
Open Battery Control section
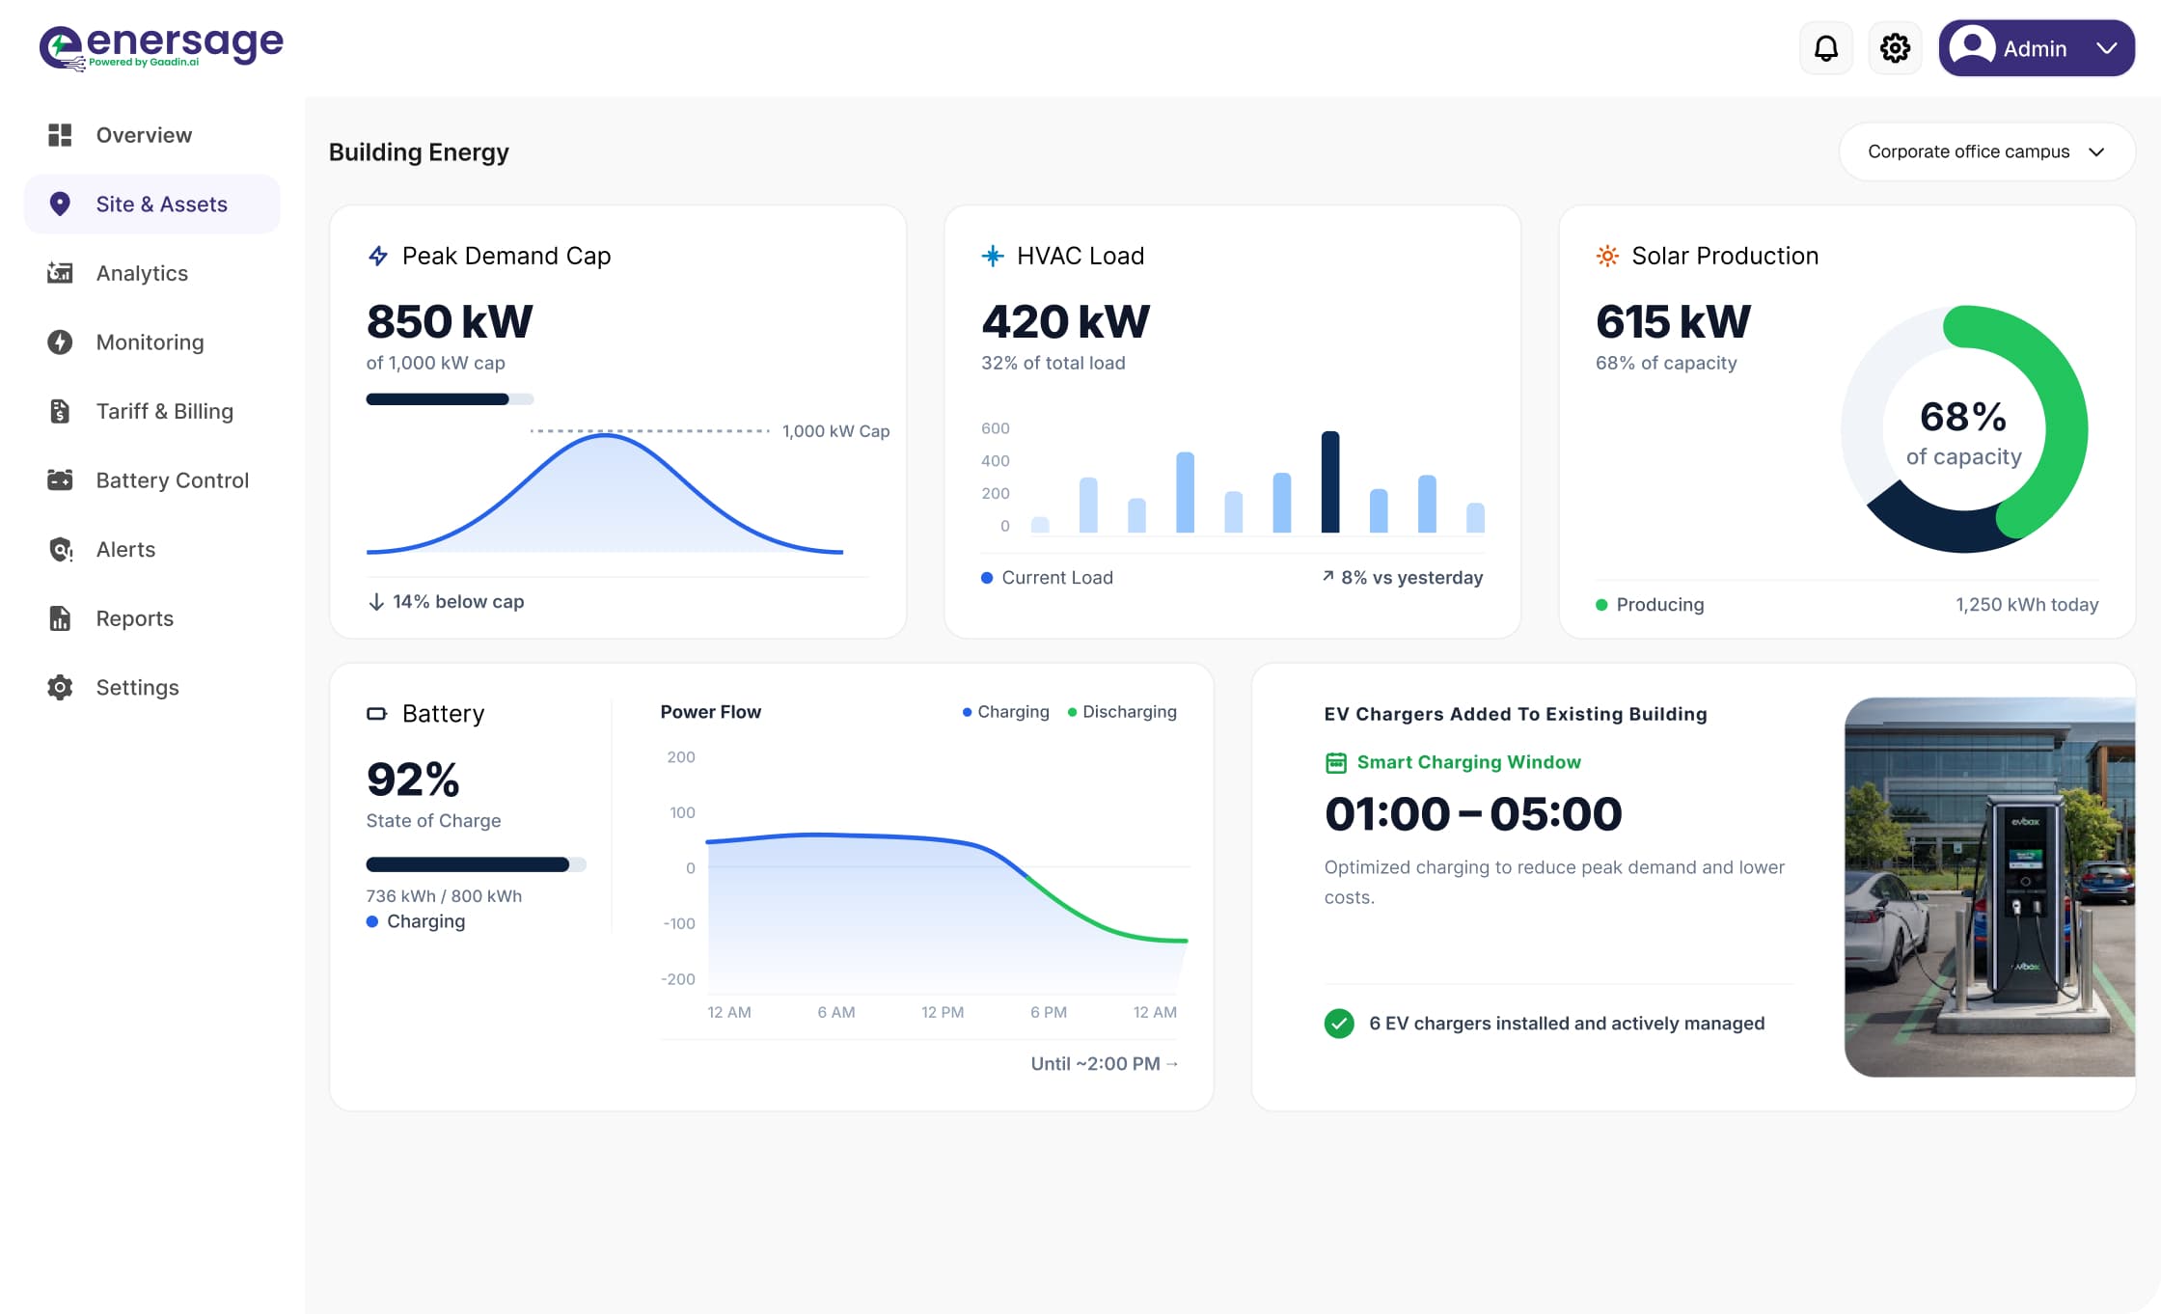click(152, 480)
